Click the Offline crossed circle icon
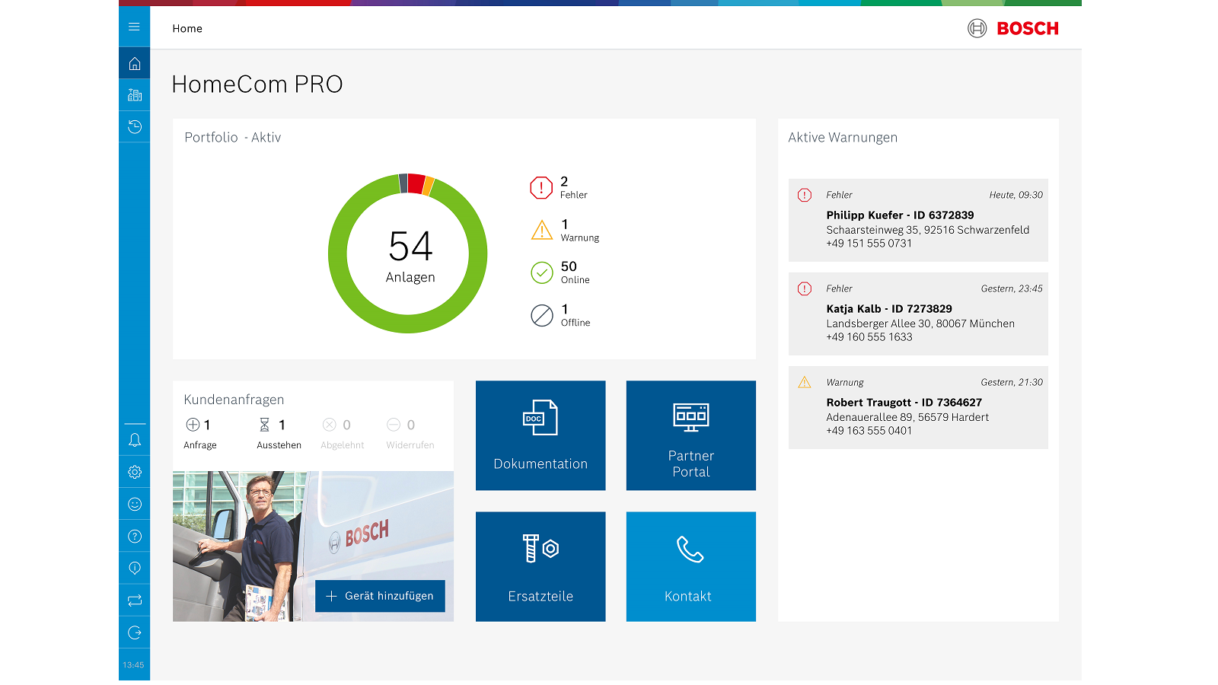The image size is (1218, 685). tap(541, 315)
